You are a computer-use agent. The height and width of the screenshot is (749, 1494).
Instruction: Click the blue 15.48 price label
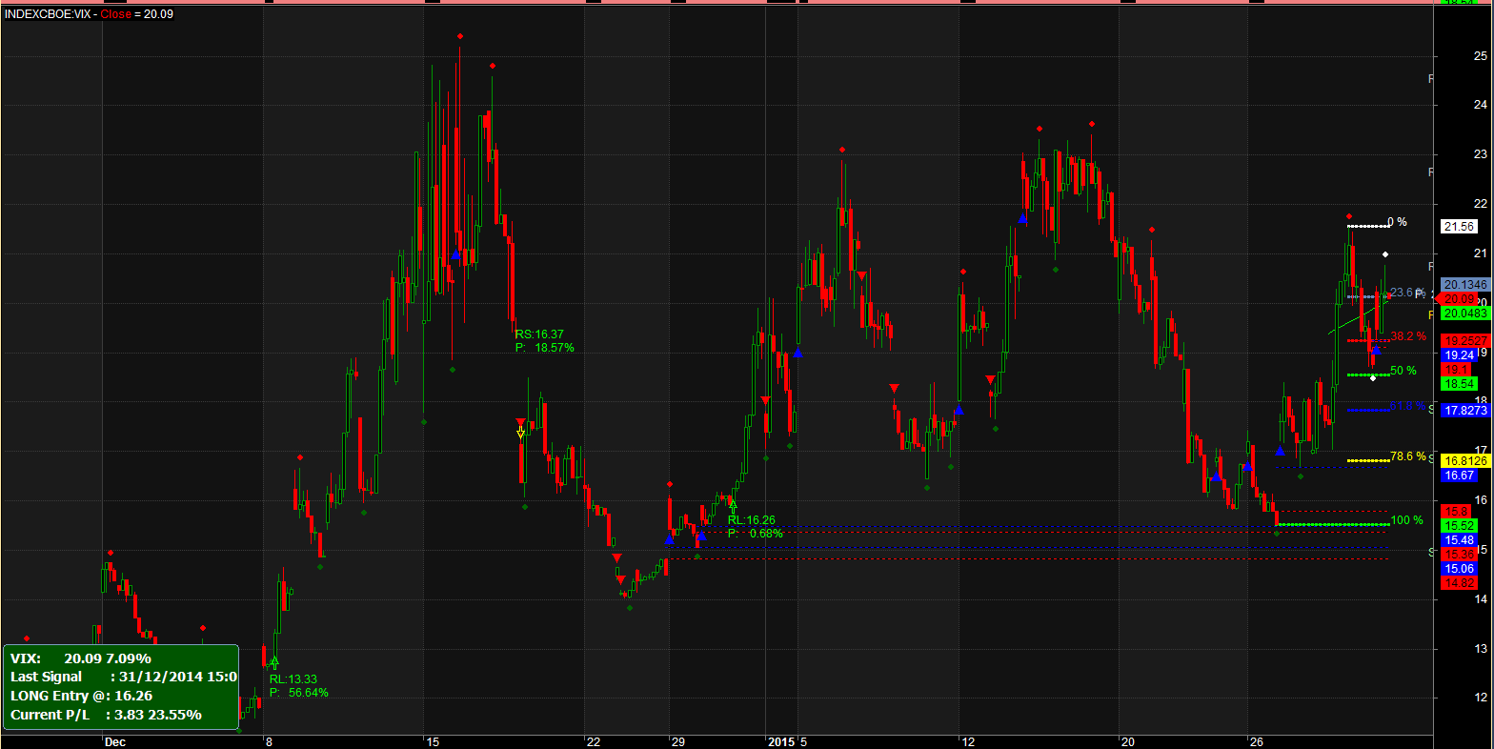point(1459,539)
